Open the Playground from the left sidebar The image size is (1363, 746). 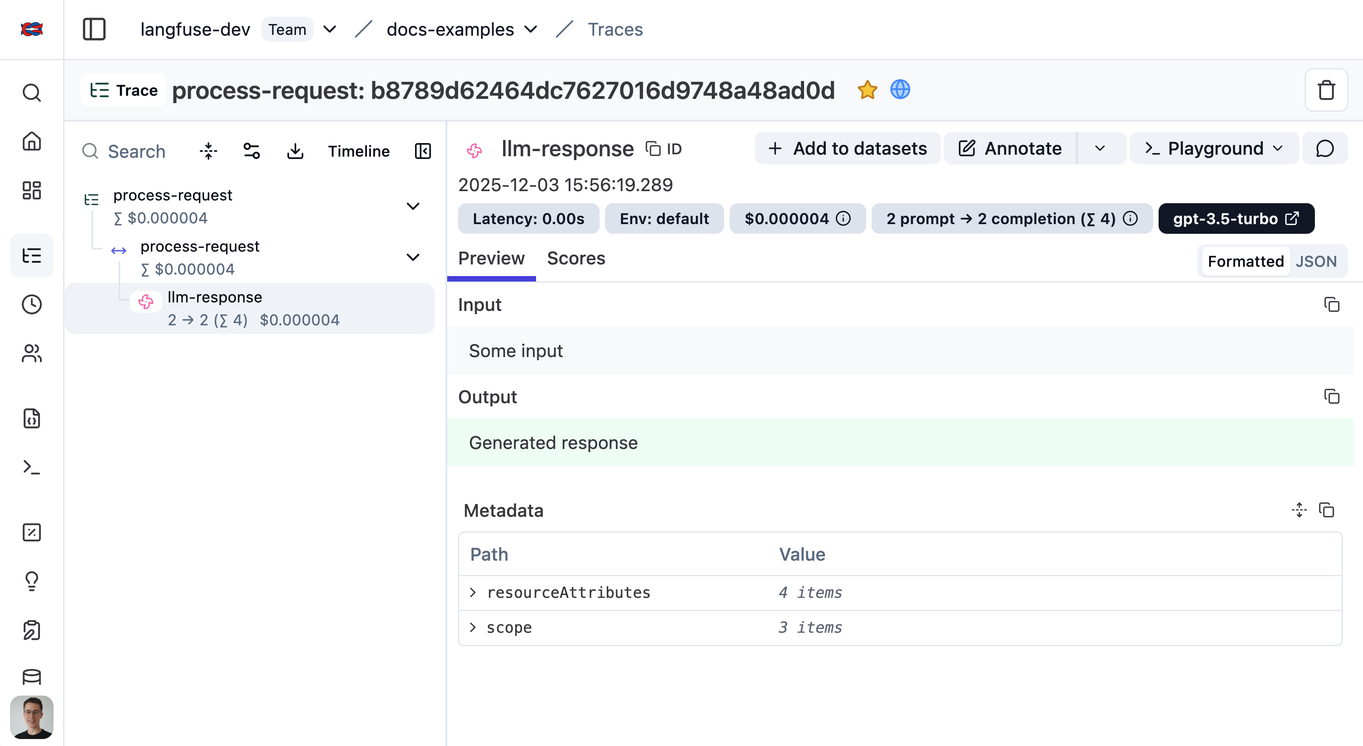[31, 468]
